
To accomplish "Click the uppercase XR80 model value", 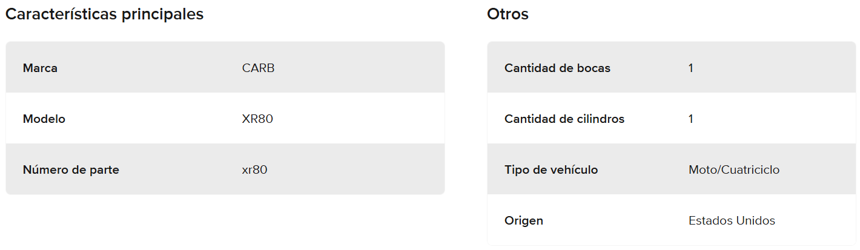I will click(x=257, y=119).
